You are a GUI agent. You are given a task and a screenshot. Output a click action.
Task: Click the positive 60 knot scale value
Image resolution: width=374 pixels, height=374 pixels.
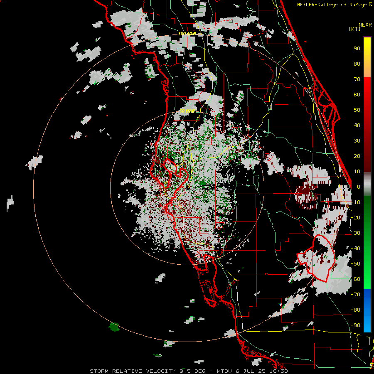(357, 95)
